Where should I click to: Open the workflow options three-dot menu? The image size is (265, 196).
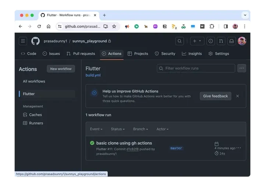242,68
